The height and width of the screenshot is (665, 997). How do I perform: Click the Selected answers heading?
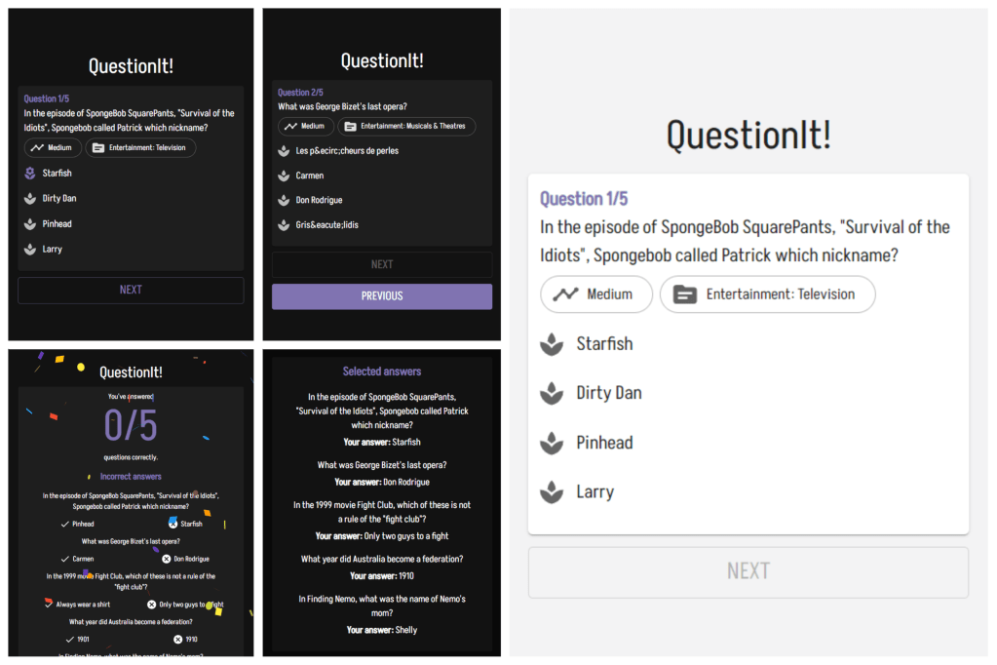[381, 372]
